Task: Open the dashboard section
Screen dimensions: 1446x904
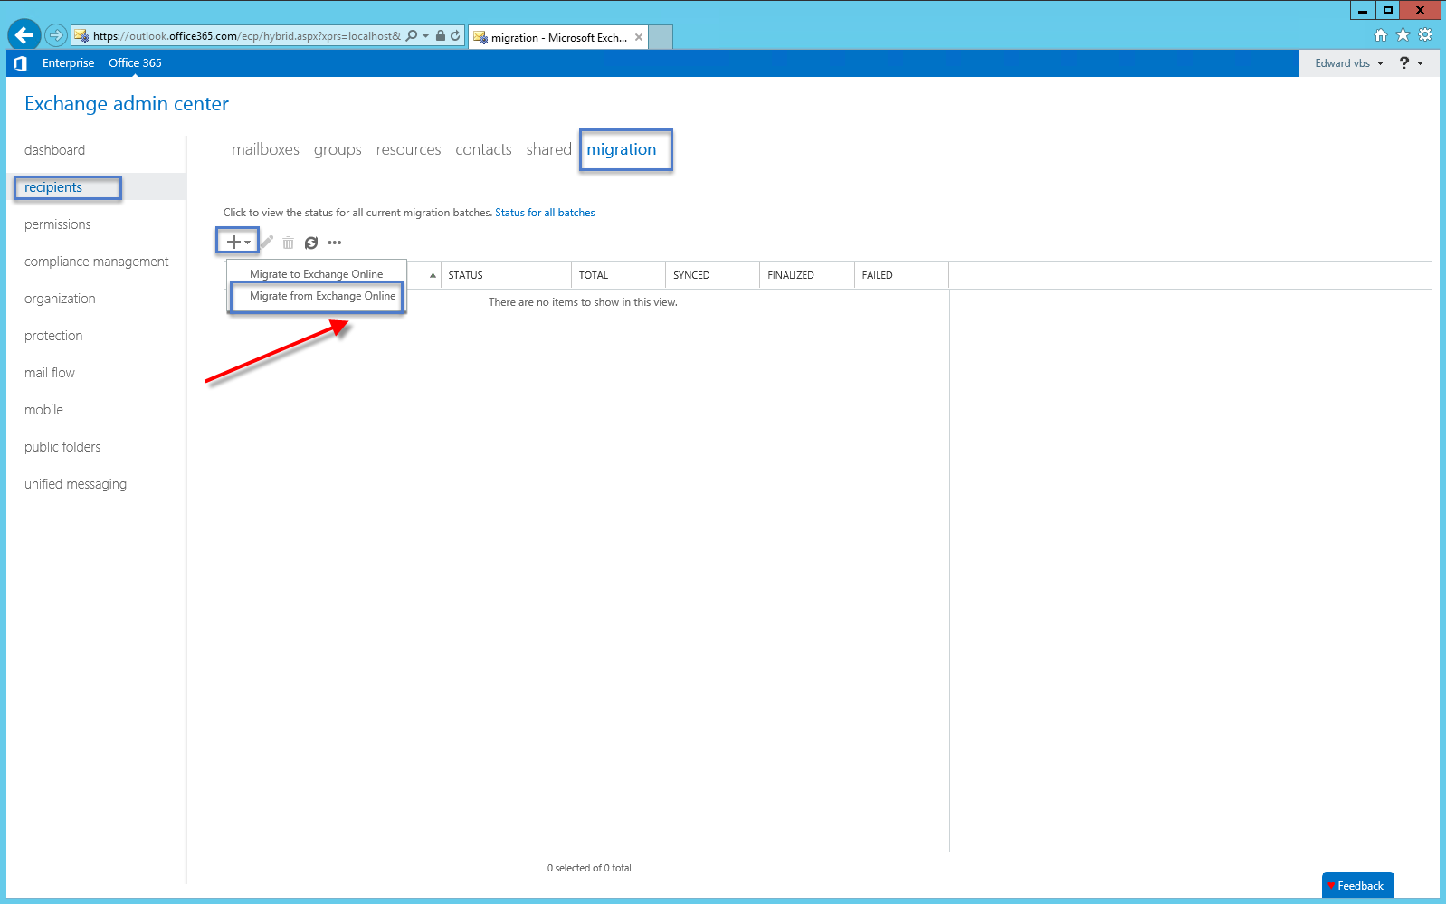Action: [54, 150]
